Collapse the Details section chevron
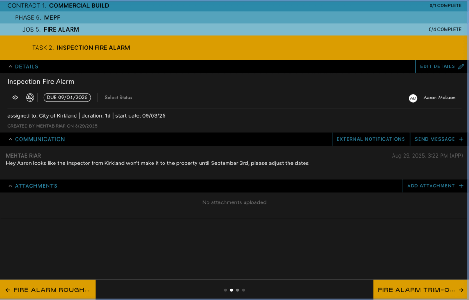469x300 pixels. 11,66
